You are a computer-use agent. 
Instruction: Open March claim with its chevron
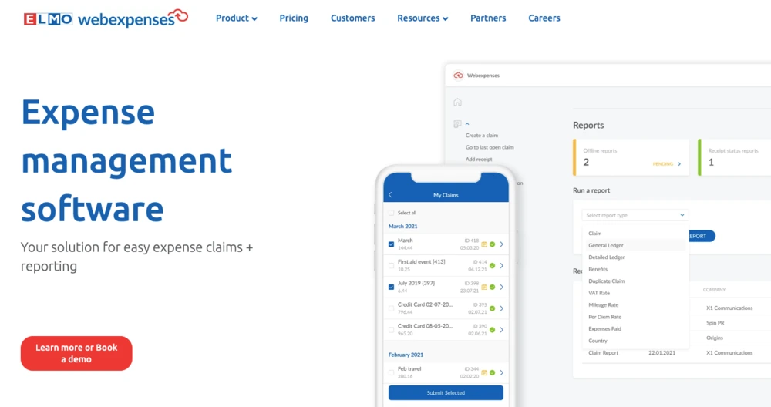pos(502,244)
